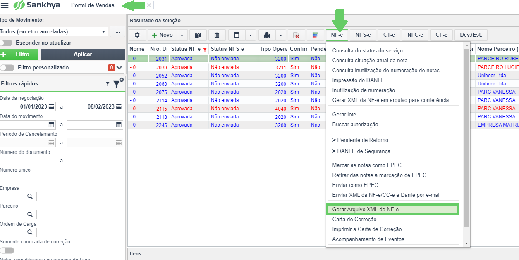This screenshot has width=519, height=260.
Task: Open calendar for negotiation end date 08/02/2023
Action: pyautogui.click(x=119, y=106)
